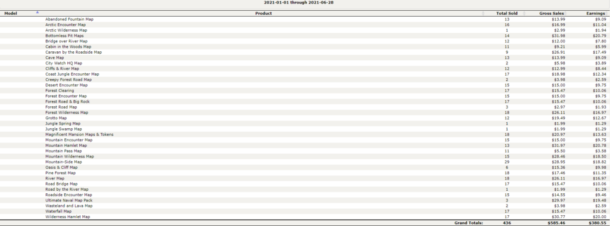Click grand total earnings $380.55
The height and width of the screenshot is (226, 610).
click(598, 223)
